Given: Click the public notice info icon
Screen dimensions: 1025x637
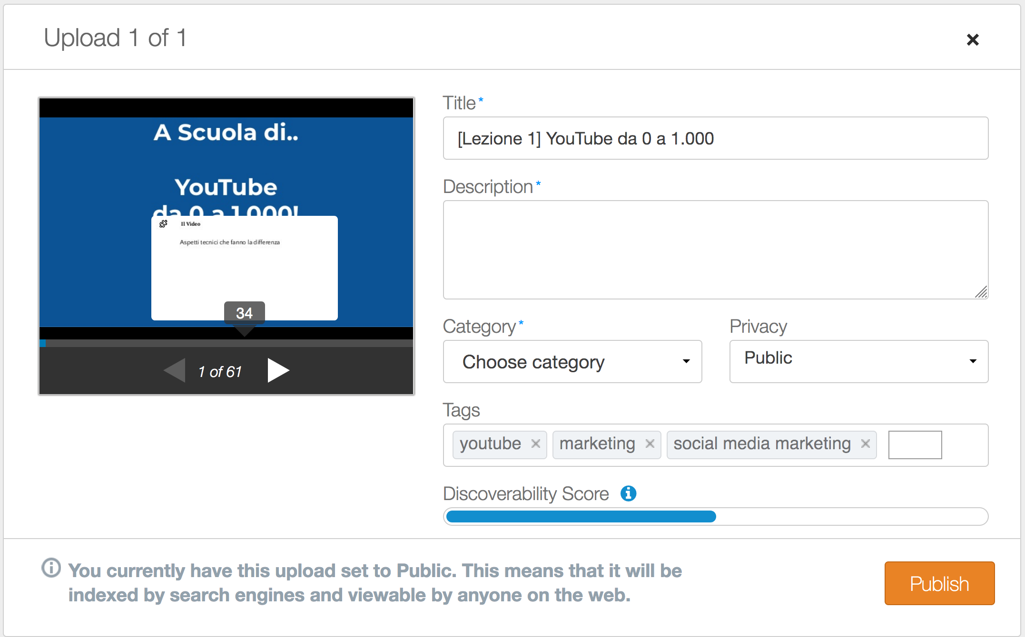Looking at the screenshot, I should coord(51,568).
